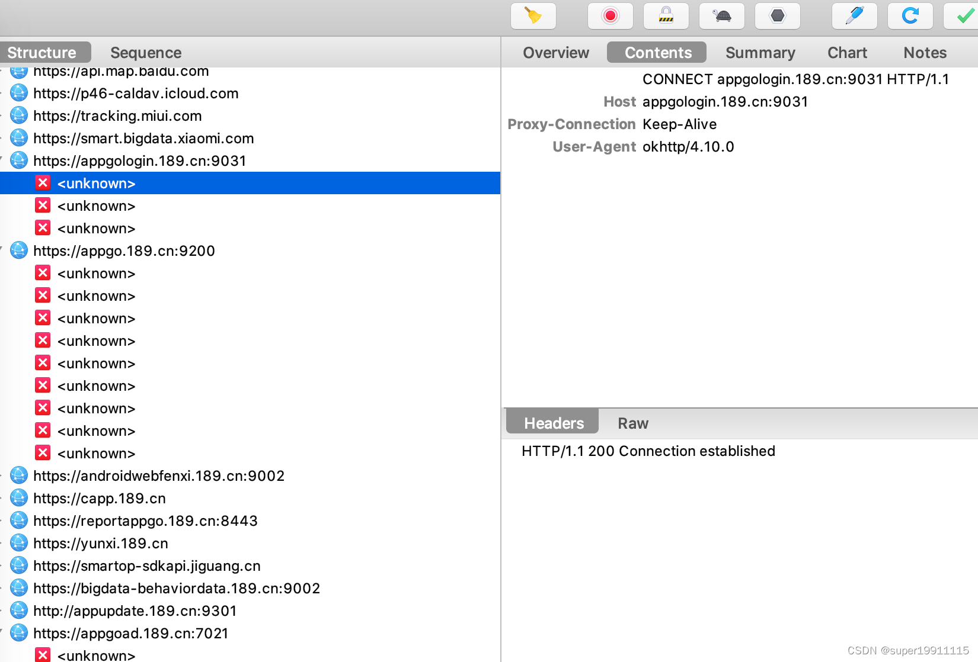Switch to the Structure view tab

[45, 52]
